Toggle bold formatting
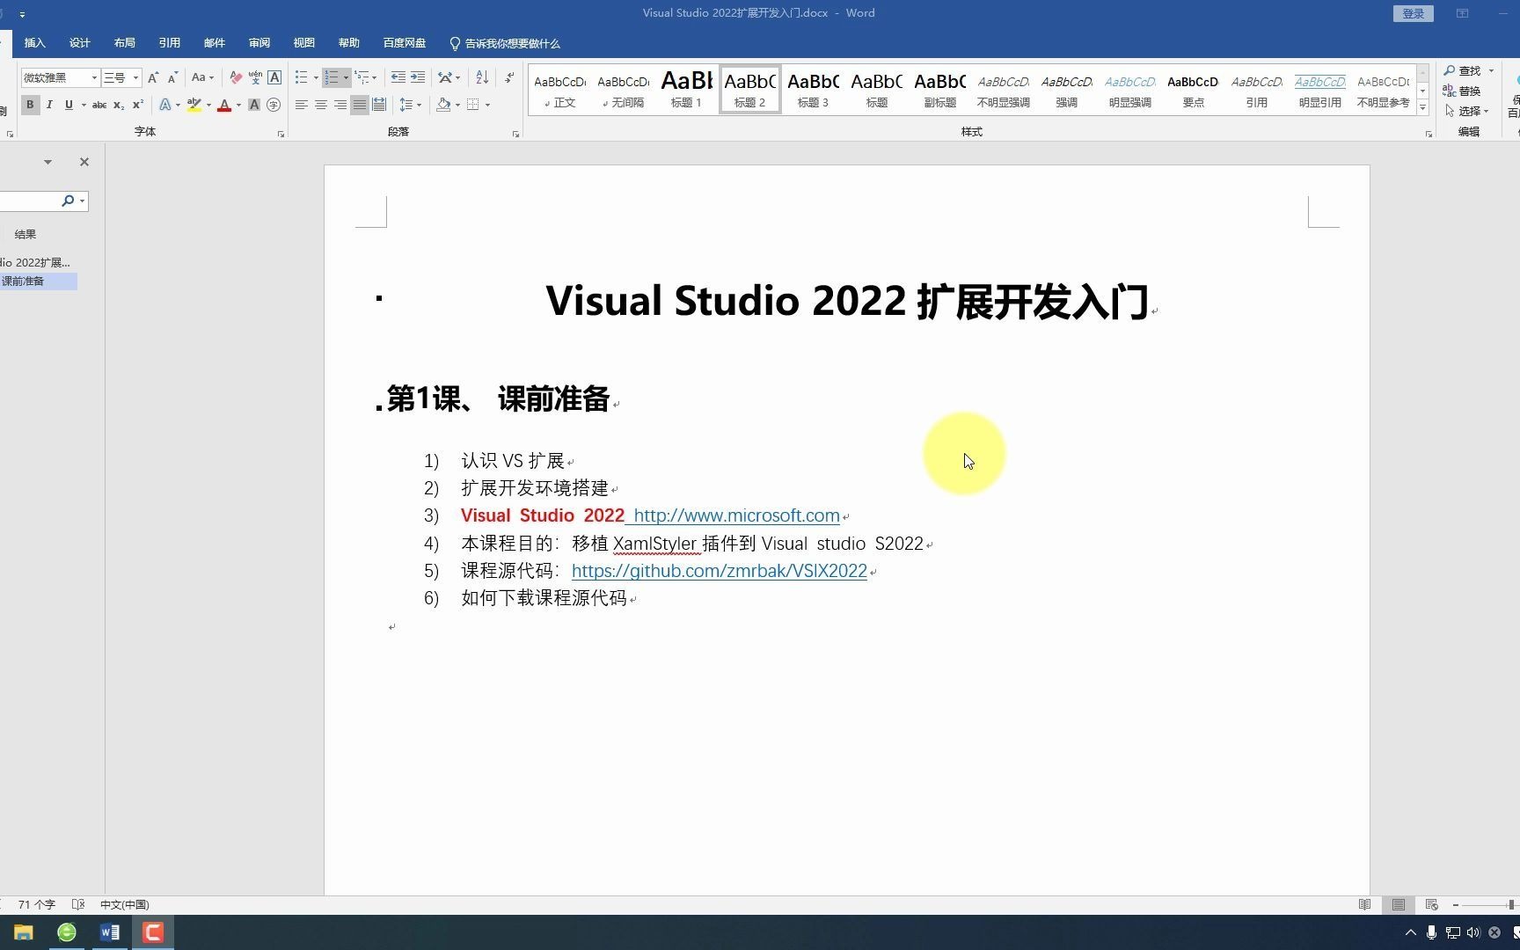This screenshot has width=1520, height=950. coord(30,105)
